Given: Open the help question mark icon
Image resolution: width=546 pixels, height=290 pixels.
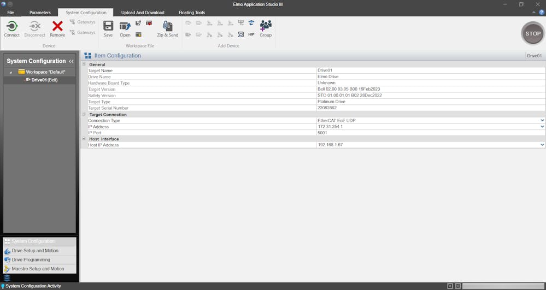Looking at the screenshot, I should tap(542, 12).
